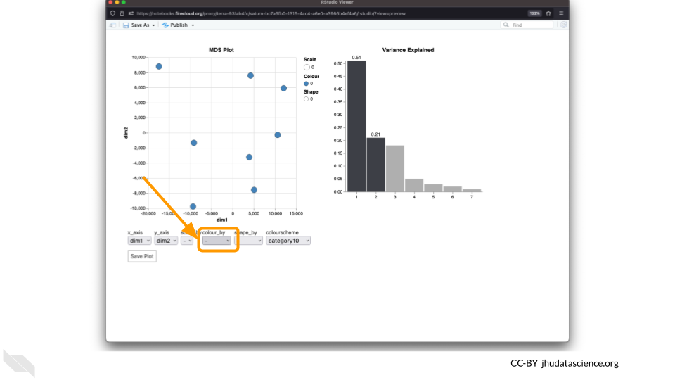The image size is (675, 380).
Task: Click the "Shape" legend heading
Action: tap(311, 91)
